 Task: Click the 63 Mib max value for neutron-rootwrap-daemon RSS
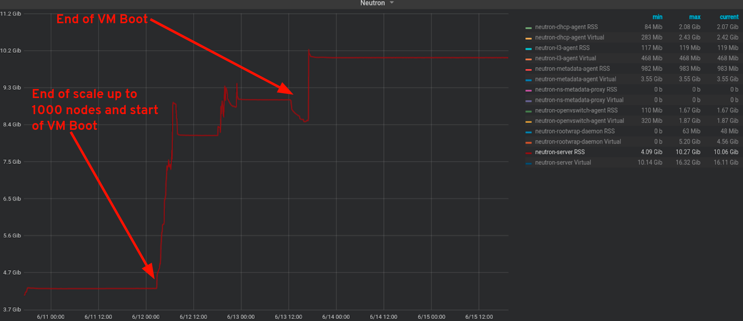point(691,131)
